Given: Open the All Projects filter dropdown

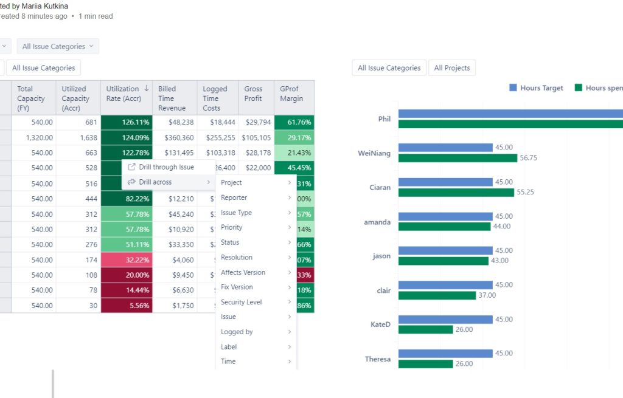Looking at the screenshot, I should pyautogui.click(x=452, y=67).
